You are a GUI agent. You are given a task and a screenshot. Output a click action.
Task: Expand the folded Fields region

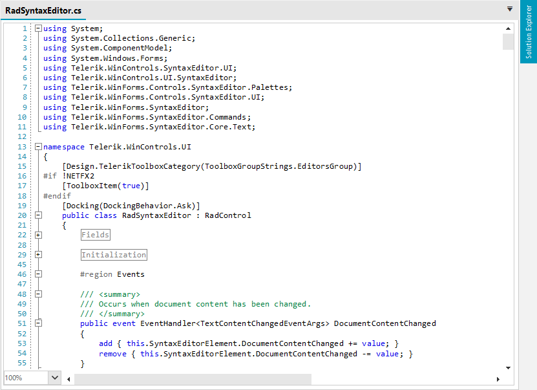tap(39, 235)
